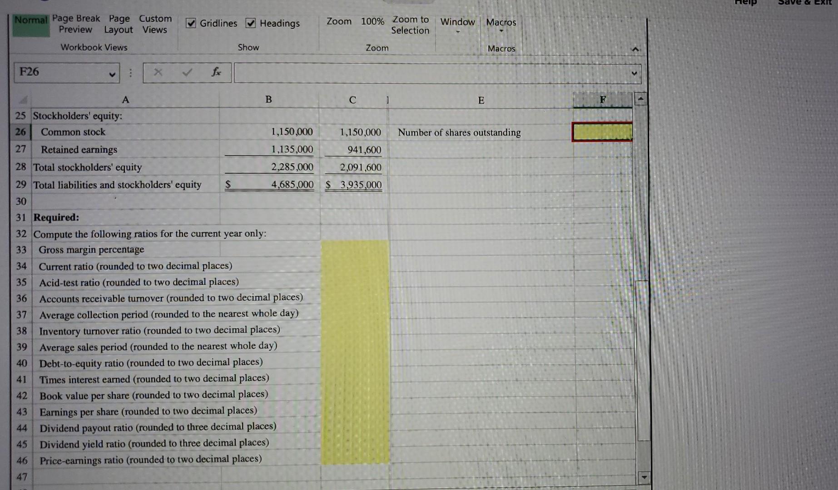Open Insert Function fx icon
838x490 pixels.
(216, 72)
